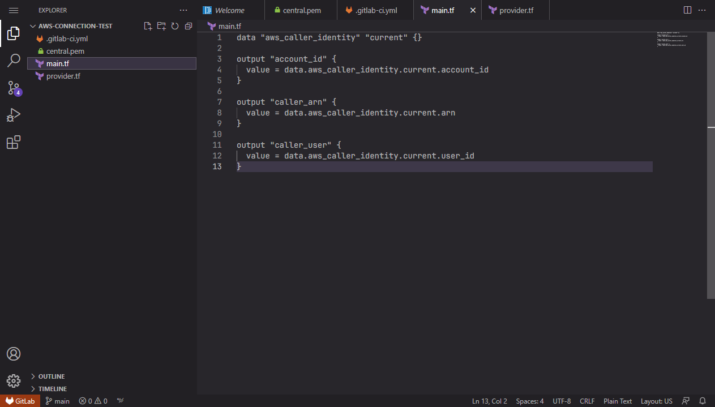Open the GitLab status bar panel
This screenshot has width=715, height=407.
pos(20,401)
